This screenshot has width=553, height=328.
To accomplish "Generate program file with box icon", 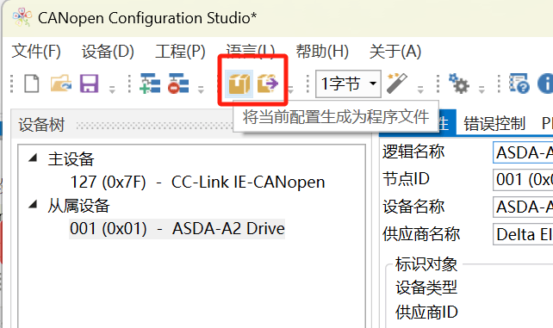I will click(239, 84).
